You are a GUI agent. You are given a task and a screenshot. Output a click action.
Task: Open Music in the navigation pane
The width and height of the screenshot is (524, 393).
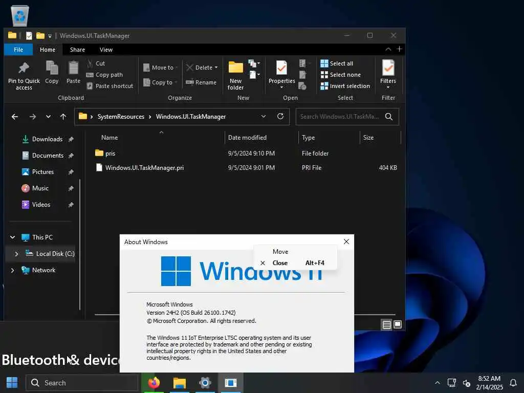tap(40, 188)
